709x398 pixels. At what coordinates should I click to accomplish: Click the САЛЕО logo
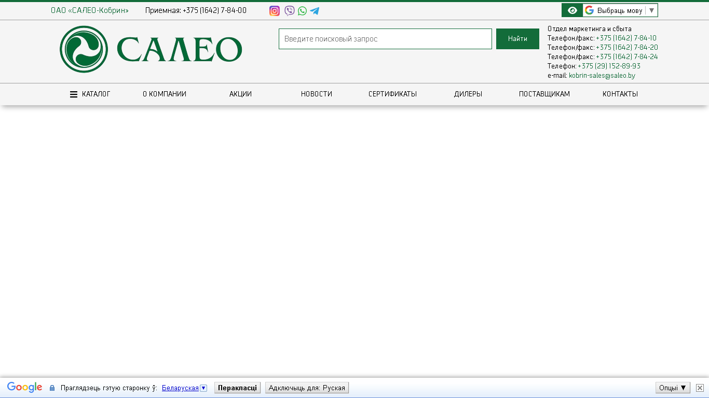point(151,49)
